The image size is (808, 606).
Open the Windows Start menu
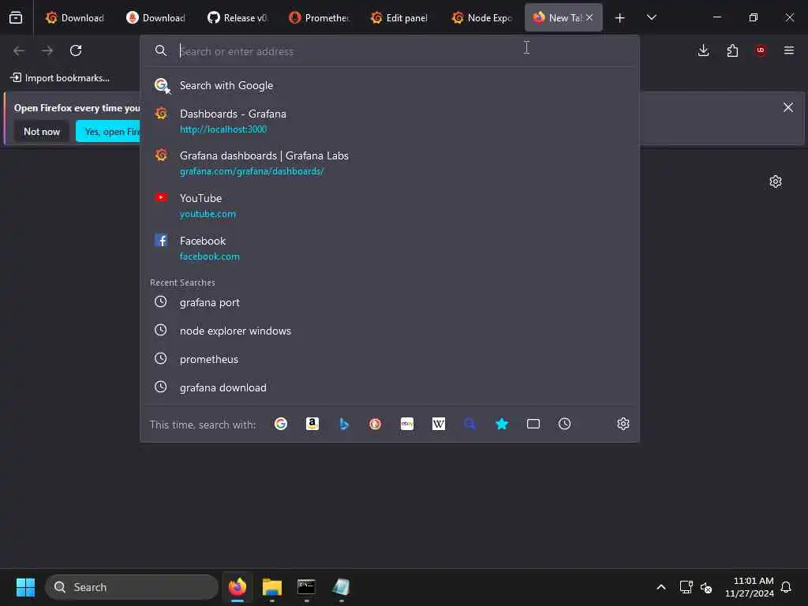coord(25,587)
